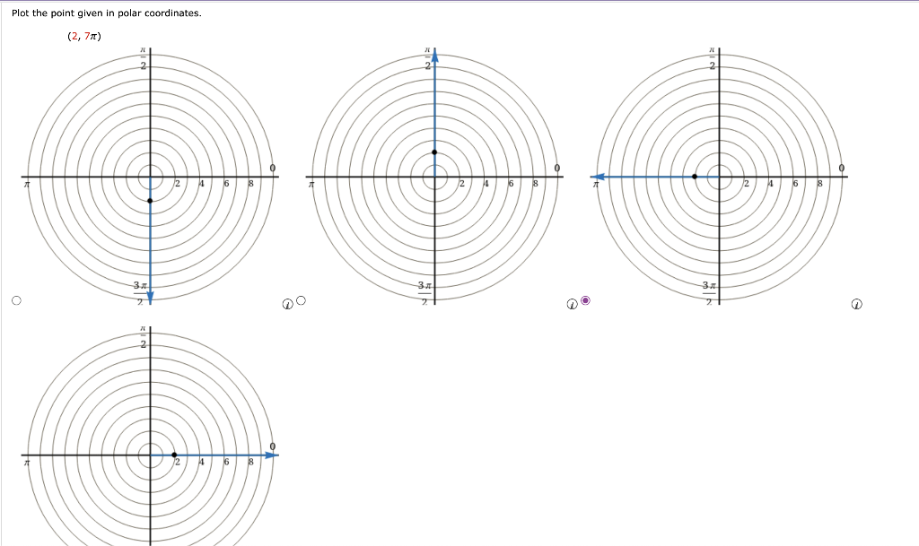Click the text "Plot the point given in polar coordinates."
Image resolution: width=919 pixels, height=546 pixels.
(x=107, y=13)
